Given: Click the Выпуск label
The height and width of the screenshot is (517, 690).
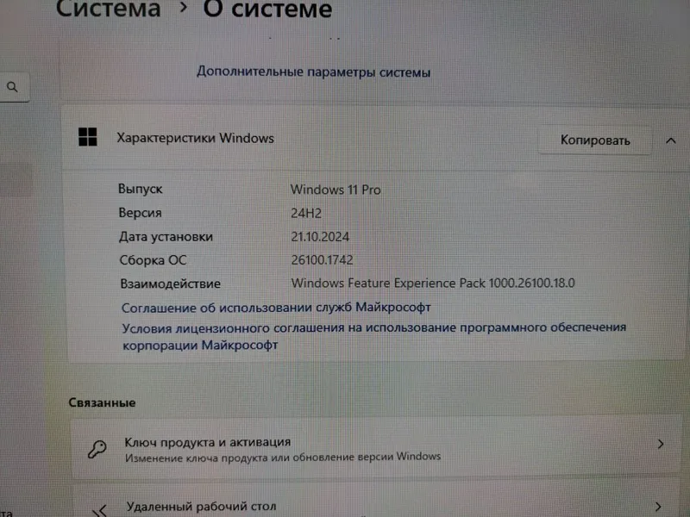Looking at the screenshot, I should click(140, 189).
